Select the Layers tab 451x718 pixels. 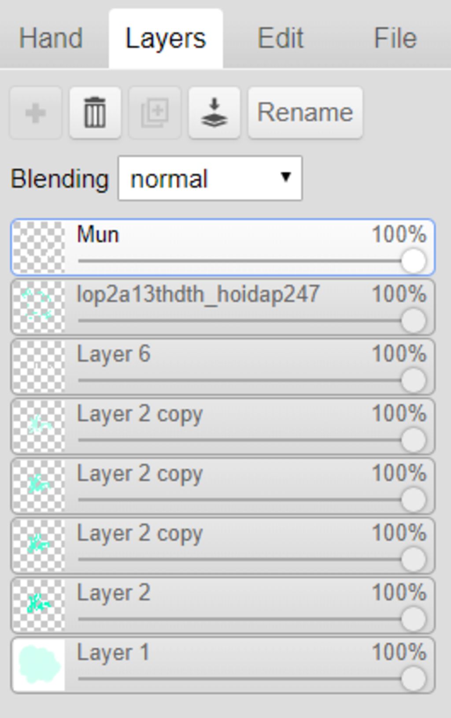[166, 38]
